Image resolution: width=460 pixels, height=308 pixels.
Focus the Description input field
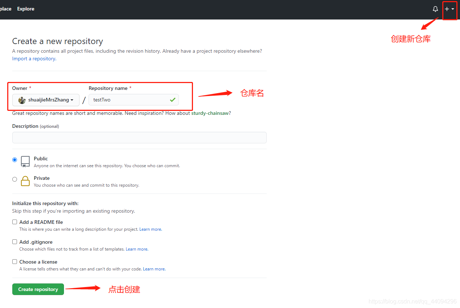click(x=139, y=138)
